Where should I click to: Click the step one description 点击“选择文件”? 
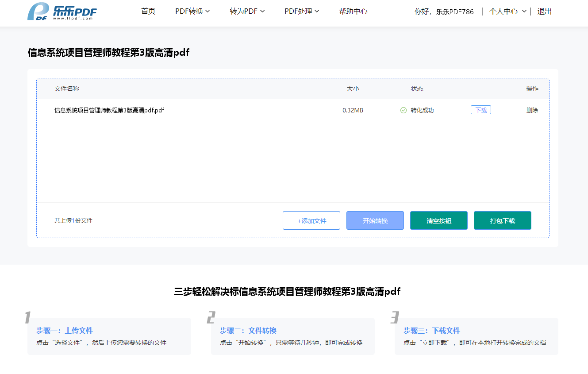[x=101, y=343]
